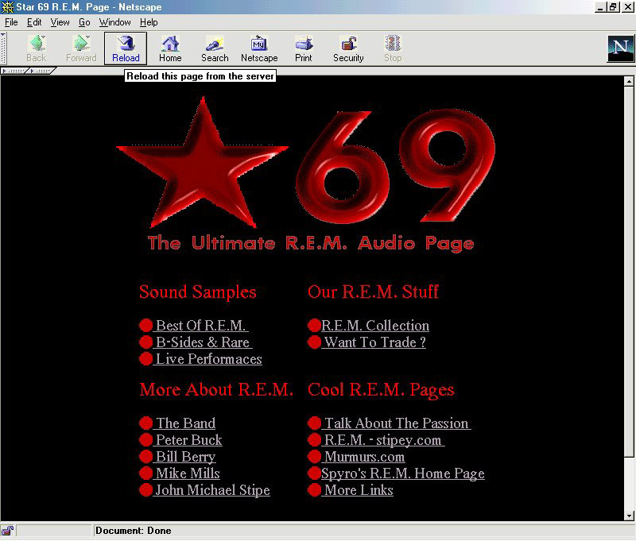Click 'The Ultimate R.E.M. Audio Page' banner text
The image size is (636, 541).
click(x=311, y=243)
